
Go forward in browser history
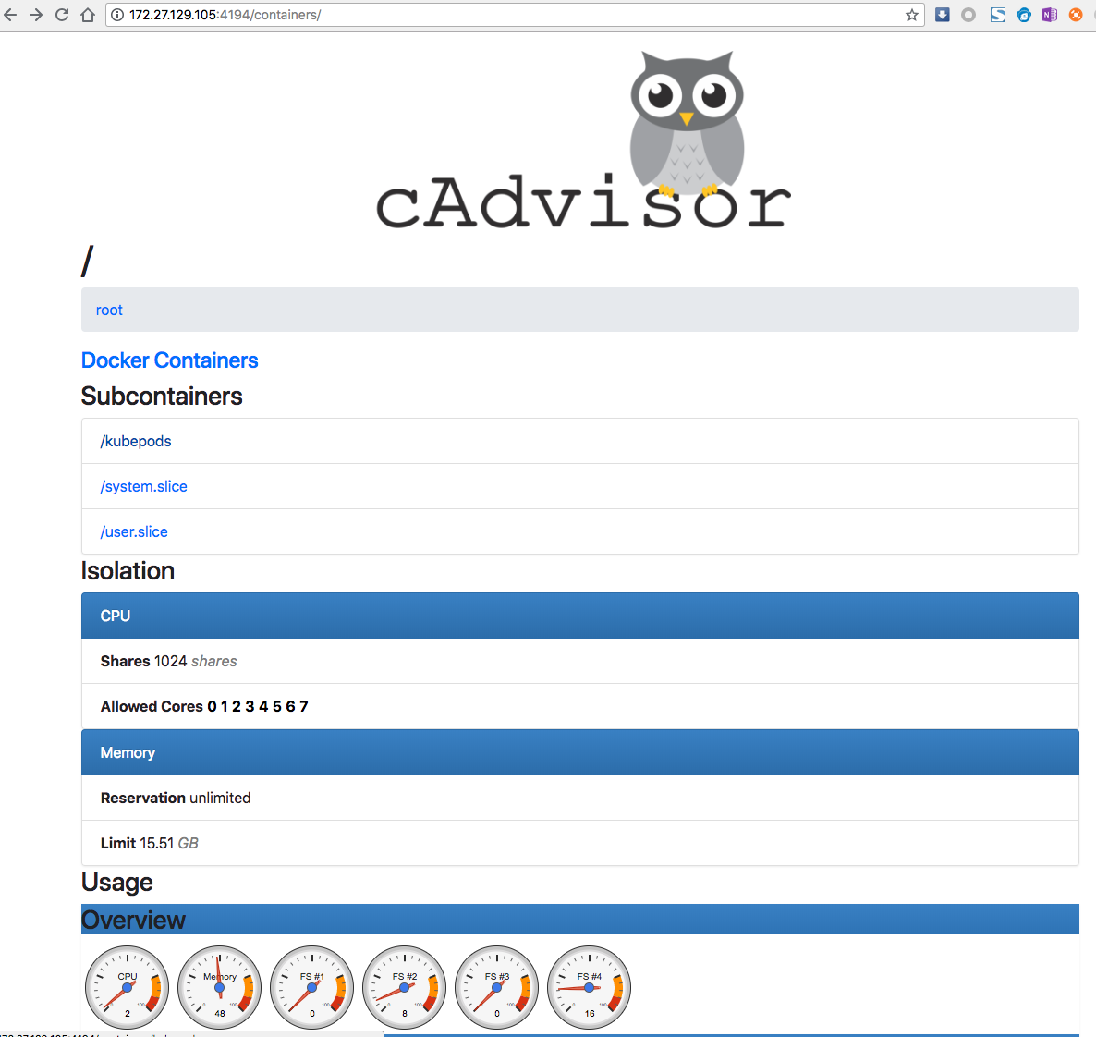tap(36, 15)
